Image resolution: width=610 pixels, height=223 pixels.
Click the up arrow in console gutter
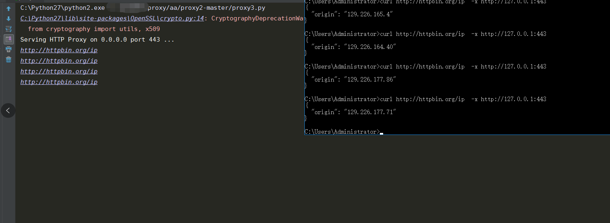9,9
